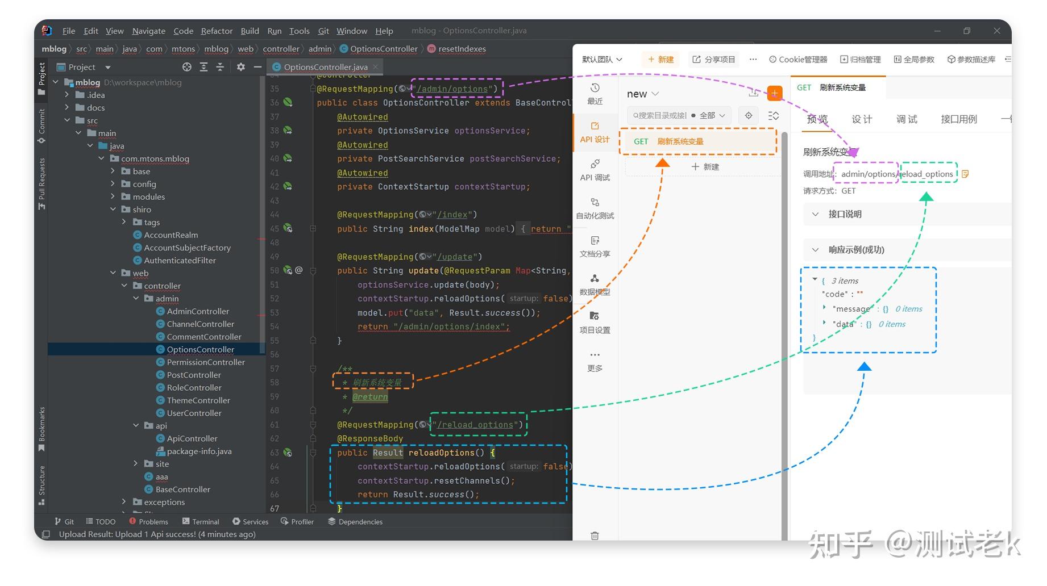
Task: Click + 新建 below the API list
Action: coord(705,167)
